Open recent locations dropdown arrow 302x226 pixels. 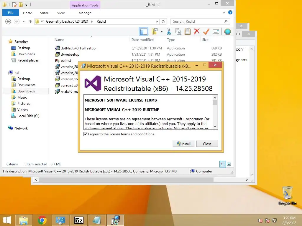24,21
